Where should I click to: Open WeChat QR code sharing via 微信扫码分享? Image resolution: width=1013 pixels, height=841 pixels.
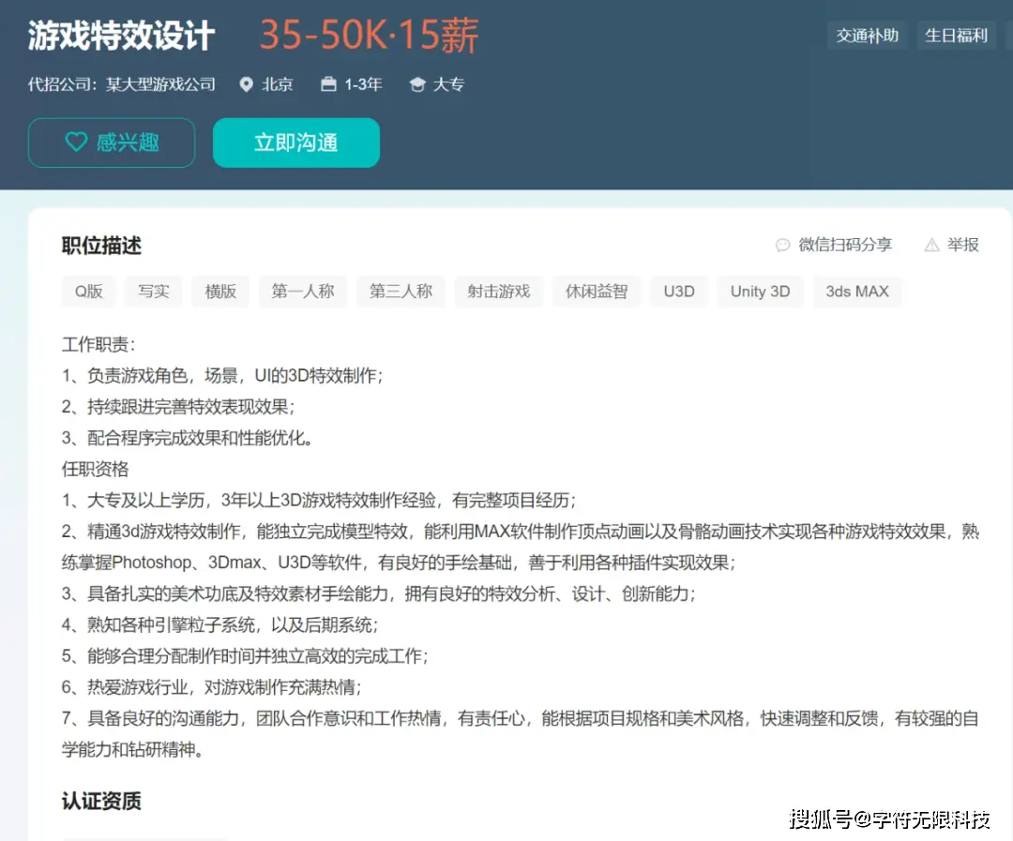847,245
